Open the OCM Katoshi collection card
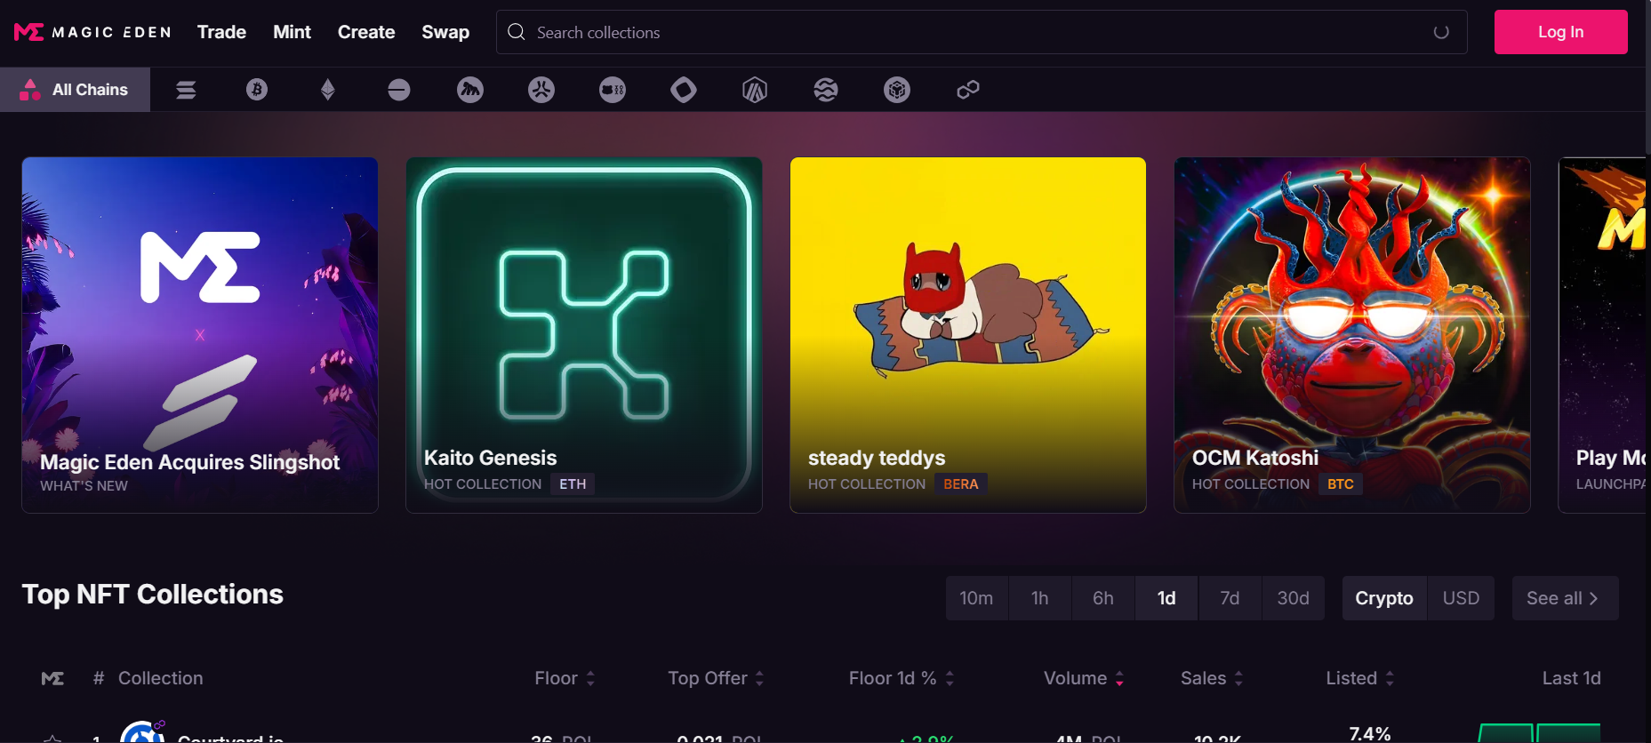The height and width of the screenshot is (743, 1651). [x=1352, y=335]
